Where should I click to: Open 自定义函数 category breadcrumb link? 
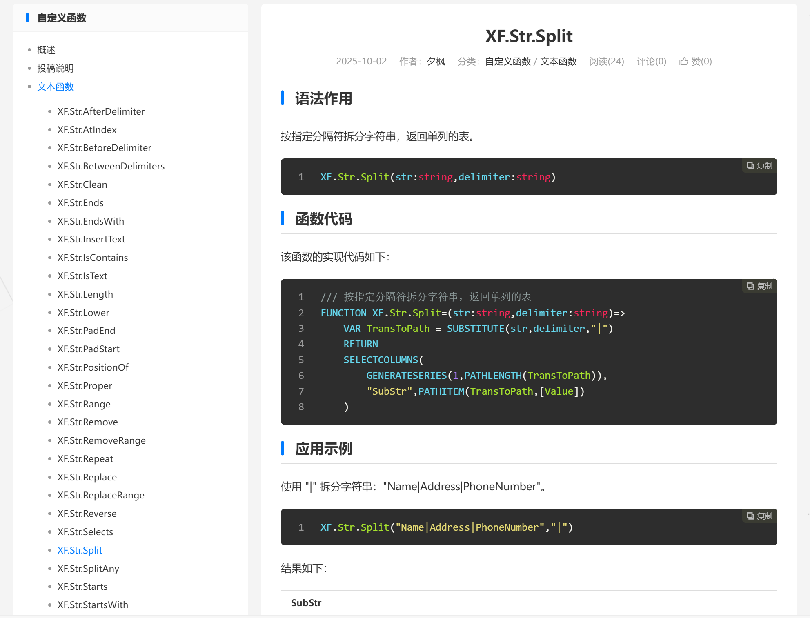point(508,61)
